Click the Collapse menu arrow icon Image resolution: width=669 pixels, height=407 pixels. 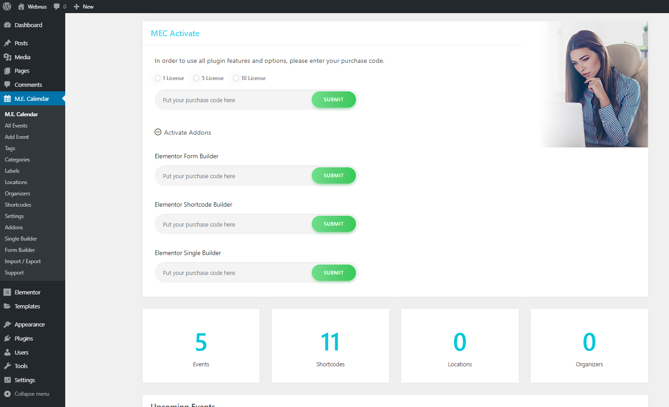(x=7, y=394)
